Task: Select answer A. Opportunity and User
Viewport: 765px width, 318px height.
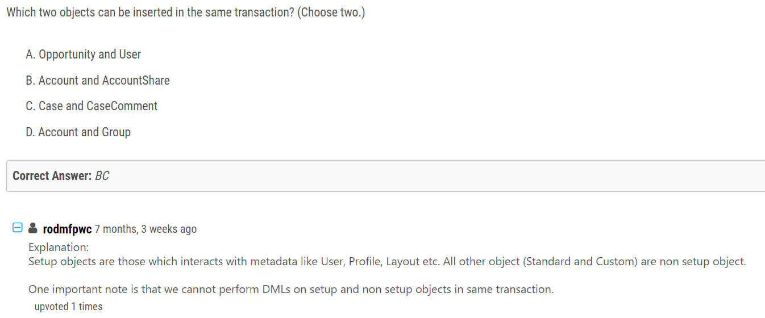Action: tap(84, 55)
